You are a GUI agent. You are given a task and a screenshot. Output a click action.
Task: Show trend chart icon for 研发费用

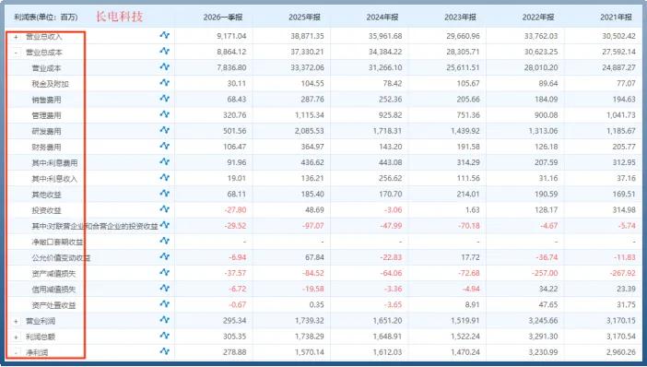[165, 130]
